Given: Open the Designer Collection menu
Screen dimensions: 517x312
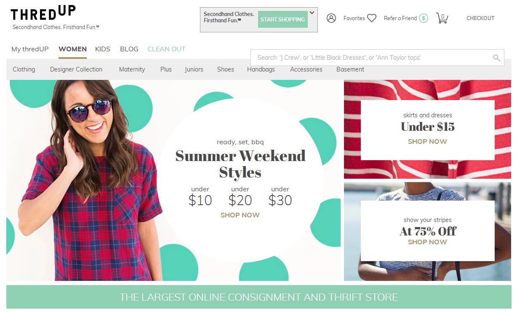Looking at the screenshot, I should (76, 69).
